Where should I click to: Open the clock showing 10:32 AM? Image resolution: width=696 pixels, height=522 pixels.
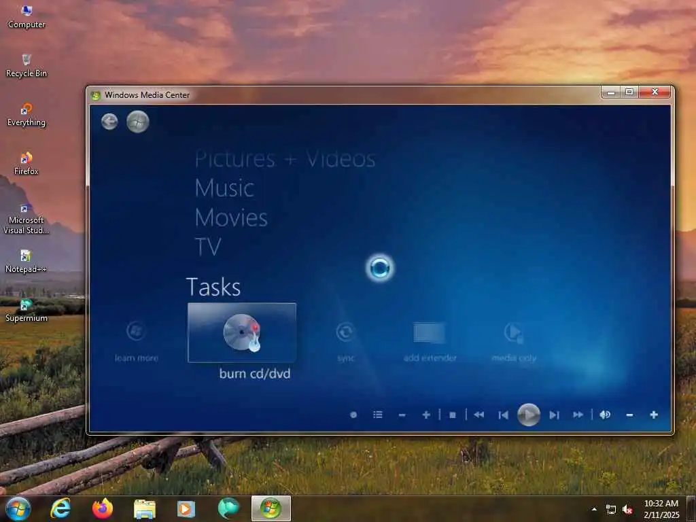(x=661, y=509)
